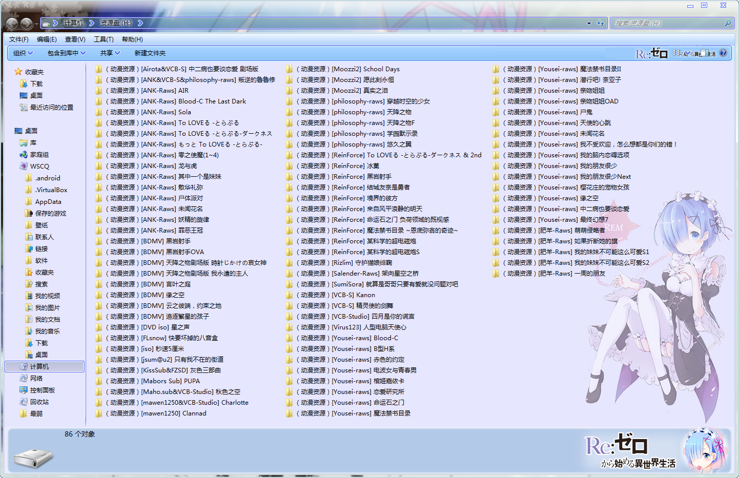Click folder icon of [Yousei-raws] Blood-C
This screenshot has height=478, width=739.
point(290,338)
